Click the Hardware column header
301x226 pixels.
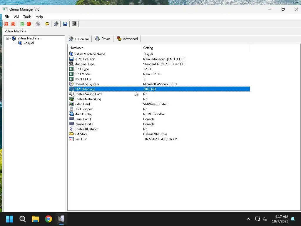(104, 48)
